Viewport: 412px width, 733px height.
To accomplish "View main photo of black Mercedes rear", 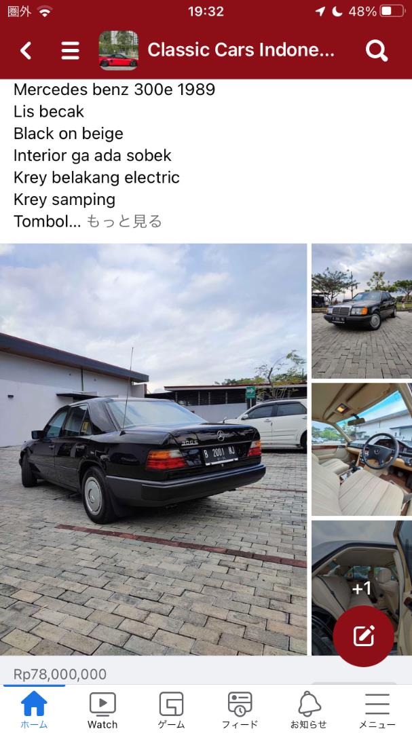I will coord(153,449).
